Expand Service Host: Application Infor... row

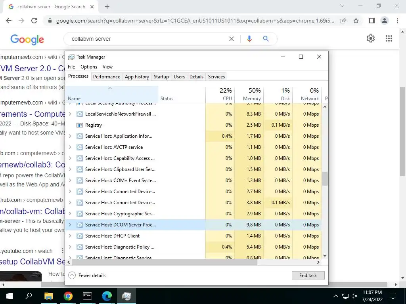[70, 136]
